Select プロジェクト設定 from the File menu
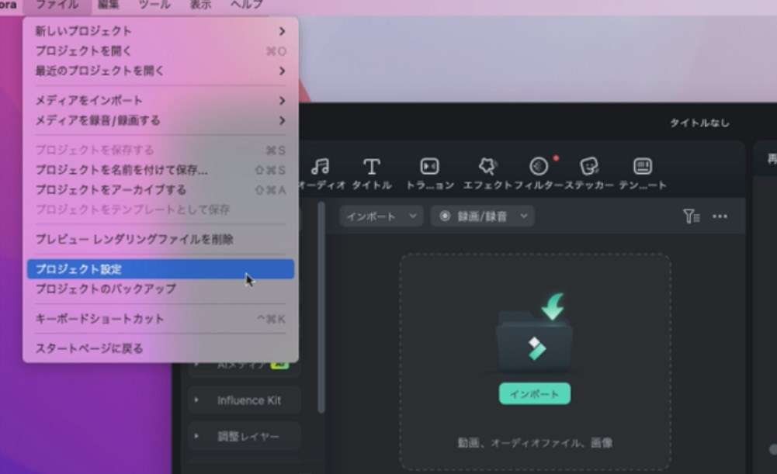This screenshot has height=474, width=777. click(x=160, y=269)
